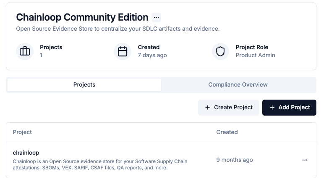Click the briefcase Projects icon
This screenshot has height=182, width=321.
[x=25, y=51]
